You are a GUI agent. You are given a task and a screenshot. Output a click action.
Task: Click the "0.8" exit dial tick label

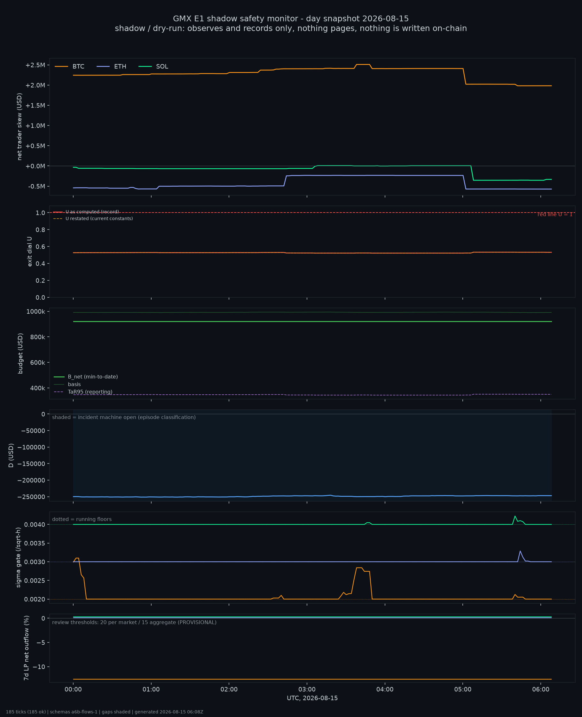coord(41,230)
